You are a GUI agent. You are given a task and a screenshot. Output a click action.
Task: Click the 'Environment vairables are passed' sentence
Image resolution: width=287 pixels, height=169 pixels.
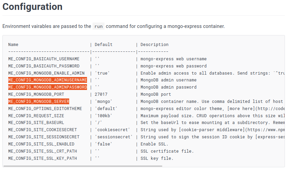click(x=113, y=27)
